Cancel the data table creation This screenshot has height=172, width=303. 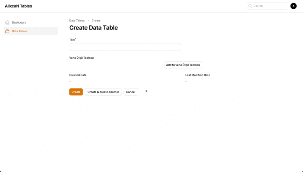click(x=131, y=92)
